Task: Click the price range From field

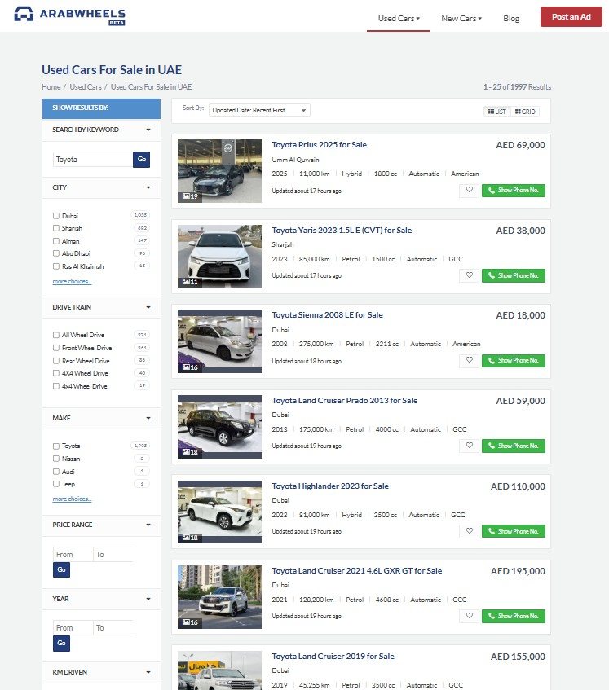Action: (73, 555)
